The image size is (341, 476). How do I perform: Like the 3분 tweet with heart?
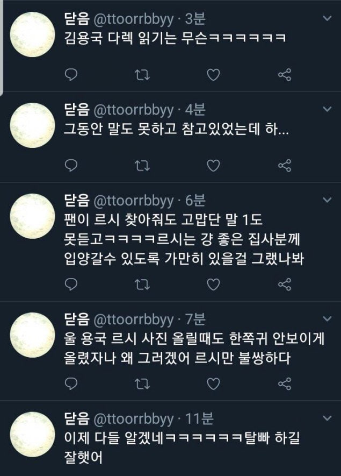[213, 75]
